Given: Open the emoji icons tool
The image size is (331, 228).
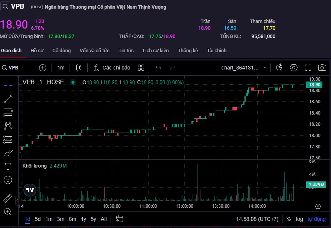Looking at the screenshot, I should pos(8,180).
